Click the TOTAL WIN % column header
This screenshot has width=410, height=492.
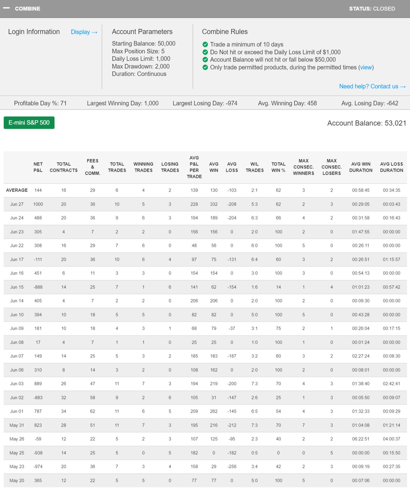[278, 166]
